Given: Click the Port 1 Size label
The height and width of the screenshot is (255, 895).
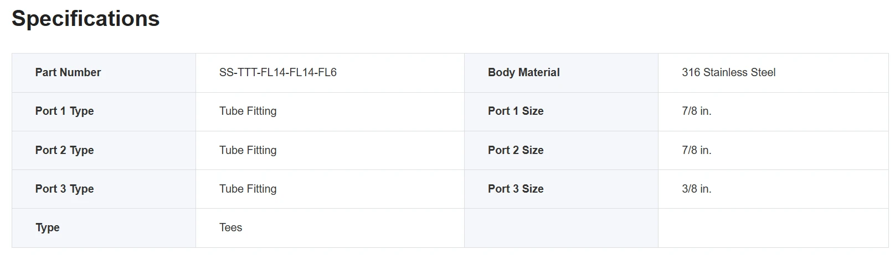Looking at the screenshot, I should click(516, 111).
